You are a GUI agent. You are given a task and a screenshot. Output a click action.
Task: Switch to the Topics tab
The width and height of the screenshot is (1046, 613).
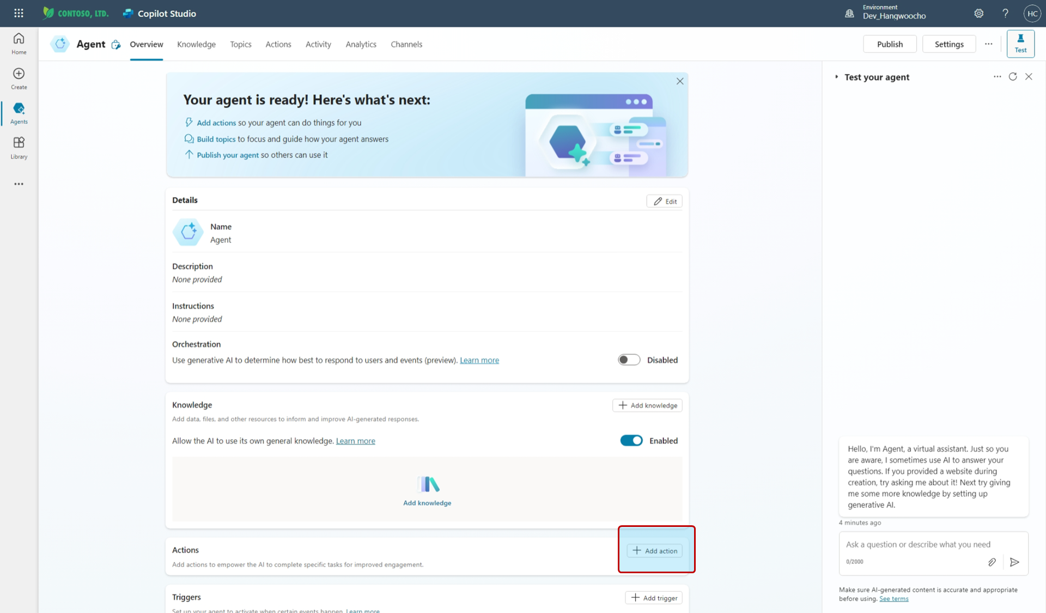click(x=240, y=44)
